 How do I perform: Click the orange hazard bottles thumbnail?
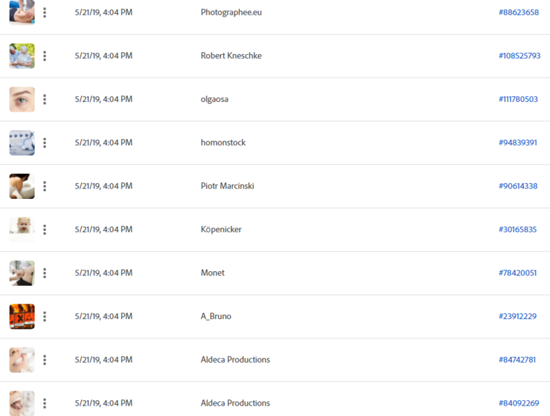tap(22, 316)
